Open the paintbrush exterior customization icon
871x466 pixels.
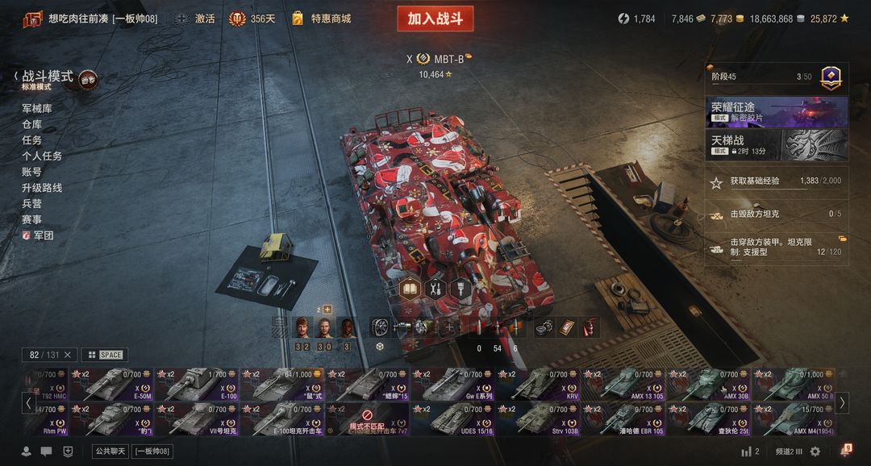coord(461,289)
